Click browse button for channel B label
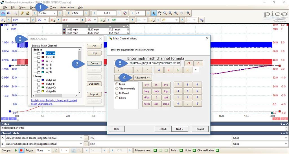This screenshot has width=289, height=154. (x=86, y=144)
